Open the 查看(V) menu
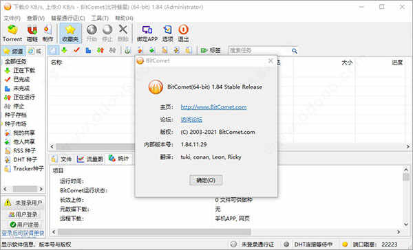413x250 pixels. pos(36,18)
